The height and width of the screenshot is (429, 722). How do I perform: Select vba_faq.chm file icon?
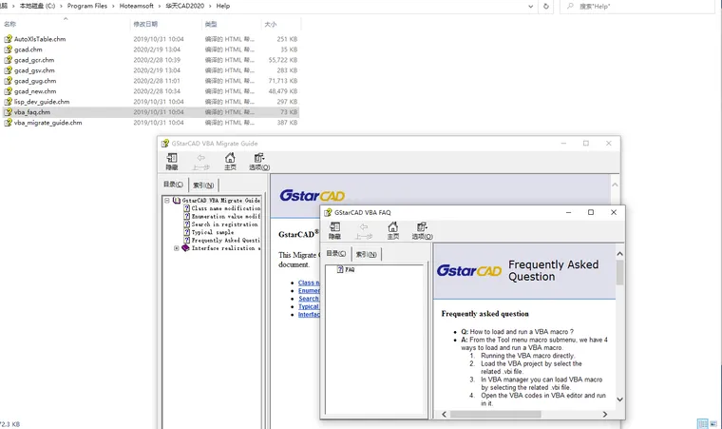click(8, 112)
